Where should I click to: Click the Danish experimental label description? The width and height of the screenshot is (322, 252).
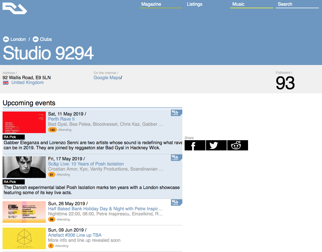tap(92, 190)
